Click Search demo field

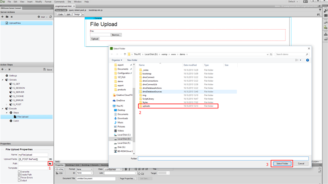point(292,54)
